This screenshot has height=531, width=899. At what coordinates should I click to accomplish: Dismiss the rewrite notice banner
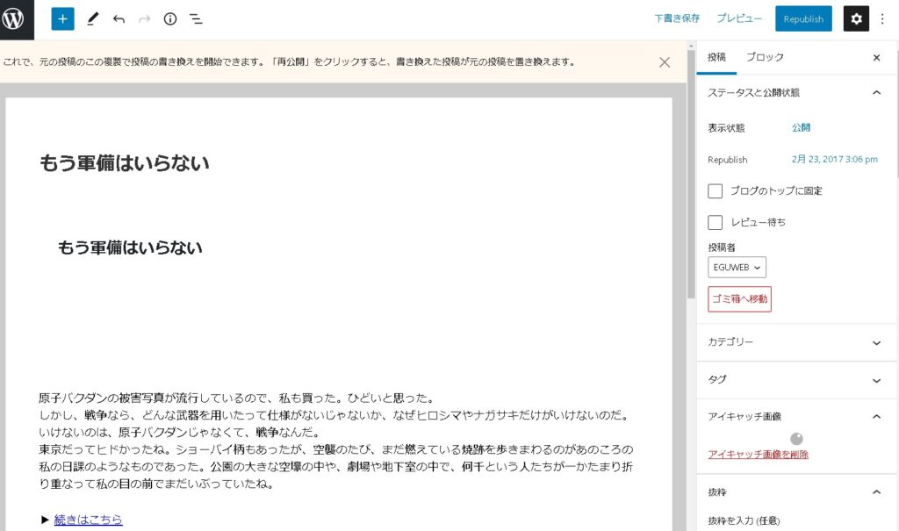665,62
